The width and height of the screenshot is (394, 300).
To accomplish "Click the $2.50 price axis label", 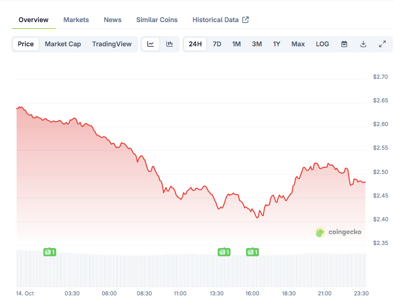I will (x=381, y=172).
